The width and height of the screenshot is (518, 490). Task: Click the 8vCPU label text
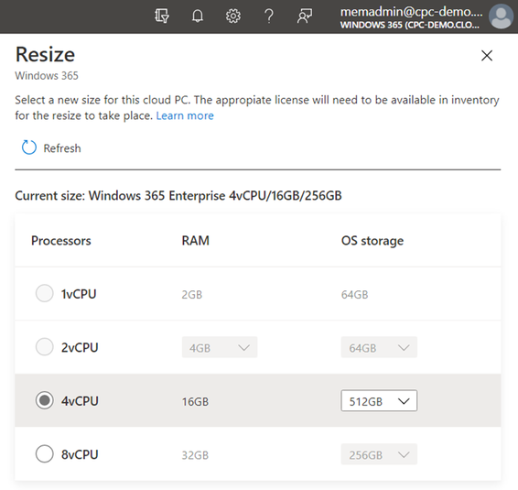(x=80, y=454)
